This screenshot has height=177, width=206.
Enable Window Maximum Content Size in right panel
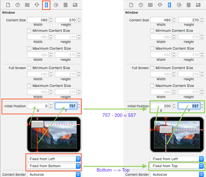pos(152,48)
